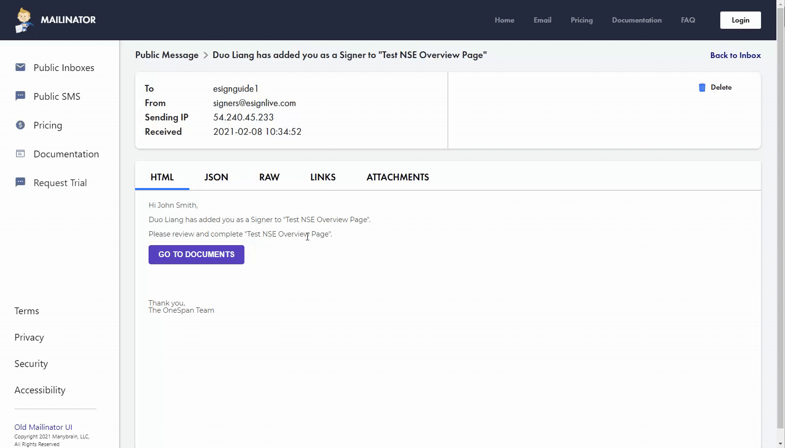Open the HTML tab
This screenshot has width=785, height=448.
coord(162,177)
